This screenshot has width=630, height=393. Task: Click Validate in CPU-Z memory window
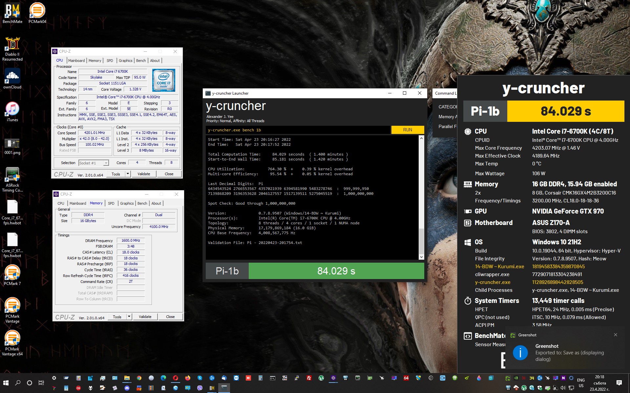tap(145, 317)
